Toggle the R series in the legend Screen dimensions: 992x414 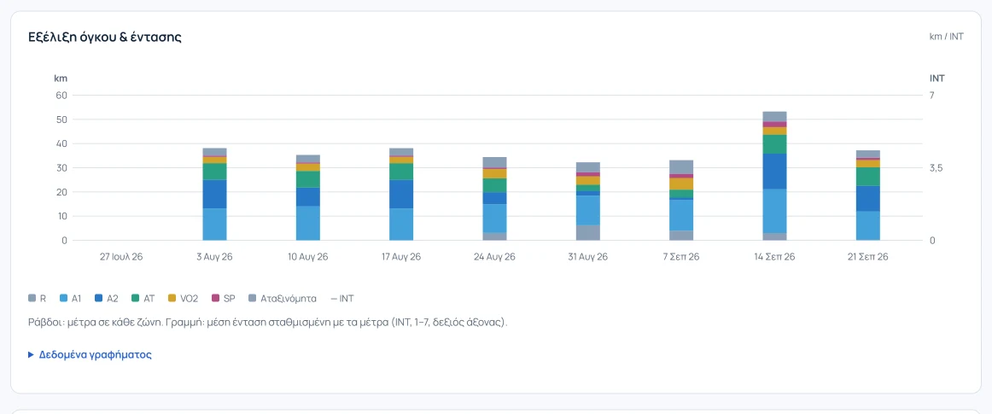point(37,298)
